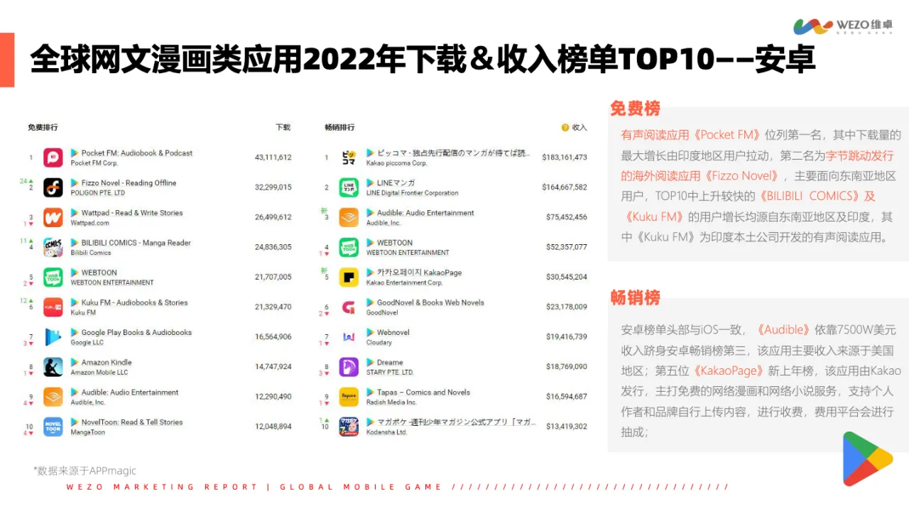The height and width of the screenshot is (511, 909).
Task: Click the Fizzo Novel app icon
Action: [53, 187]
